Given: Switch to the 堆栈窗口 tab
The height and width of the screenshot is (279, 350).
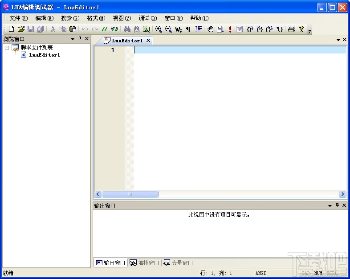Looking at the screenshot, I should (144, 263).
